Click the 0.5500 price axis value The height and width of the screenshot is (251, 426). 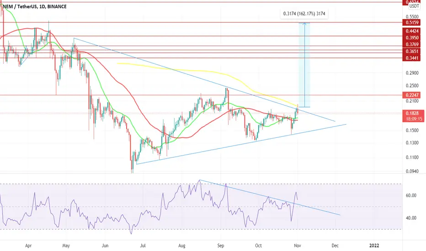click(x=412, y=16)
